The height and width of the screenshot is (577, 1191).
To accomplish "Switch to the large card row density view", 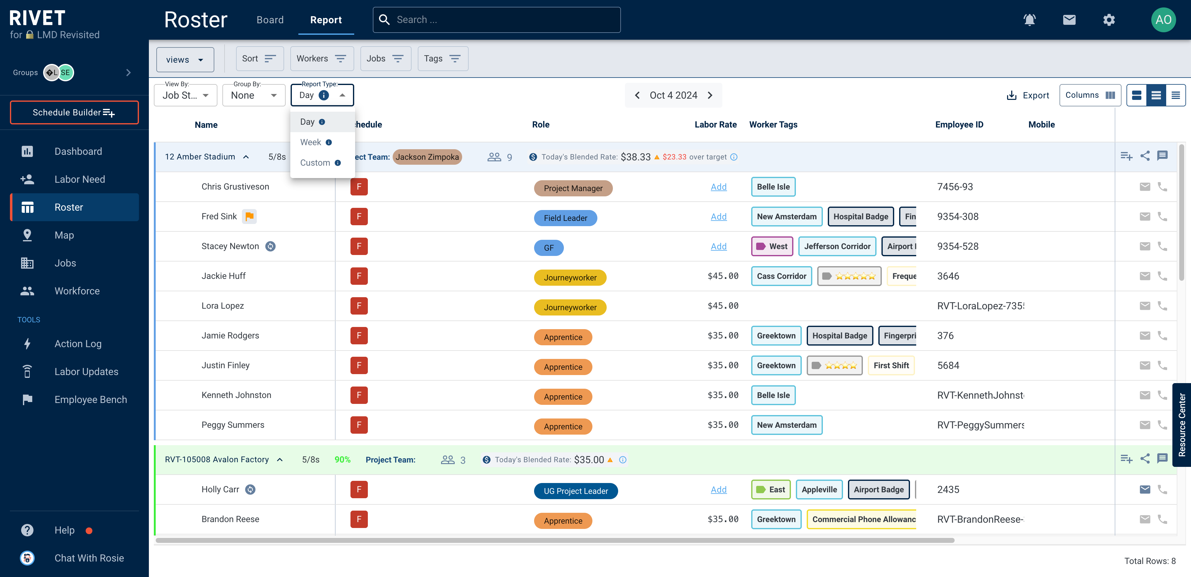I will (x=1137, y=95).
